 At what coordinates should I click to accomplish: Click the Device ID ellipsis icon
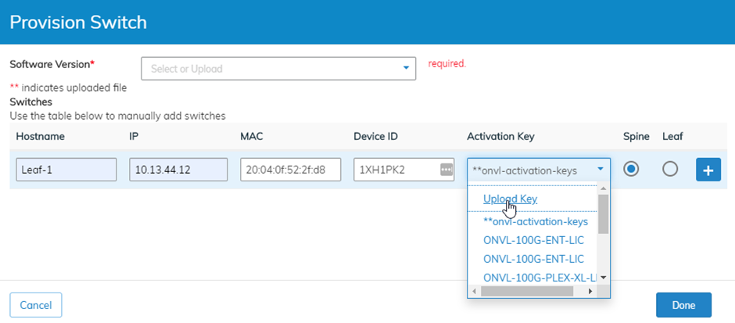pyautogui.click(x=446, y=170)
